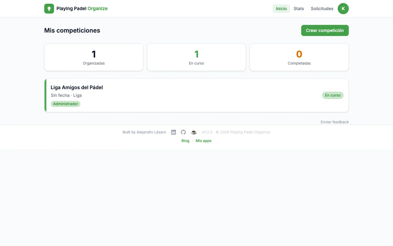
Task: Click the Mis competiciones heading
Action: click(x=72, y=30)
